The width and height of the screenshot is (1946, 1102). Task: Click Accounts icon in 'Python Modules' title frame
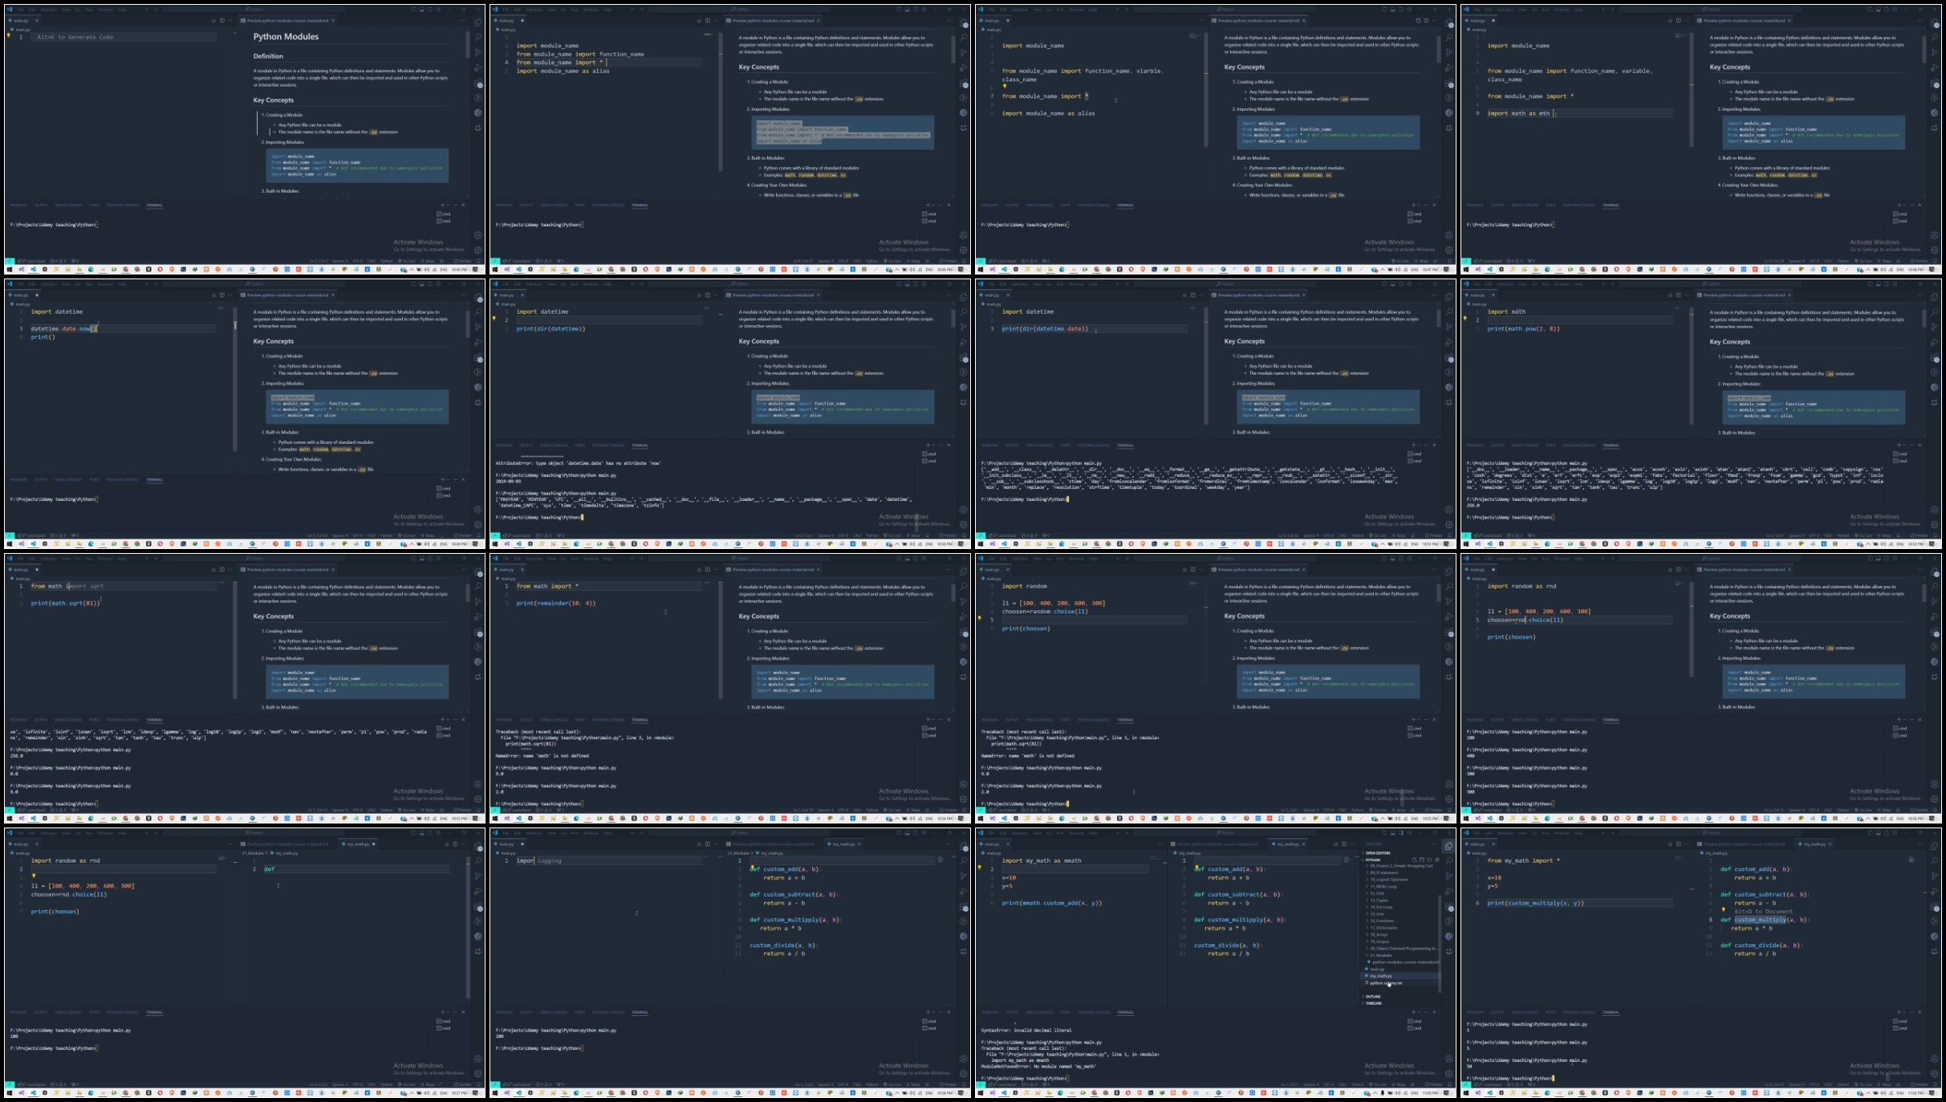point(478,235)
